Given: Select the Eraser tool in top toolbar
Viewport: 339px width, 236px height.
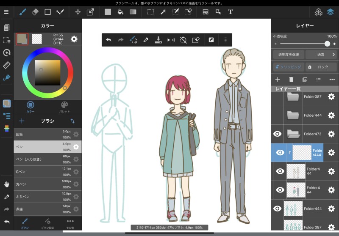Looking at the screenshot, I should (x=35, y=12).
